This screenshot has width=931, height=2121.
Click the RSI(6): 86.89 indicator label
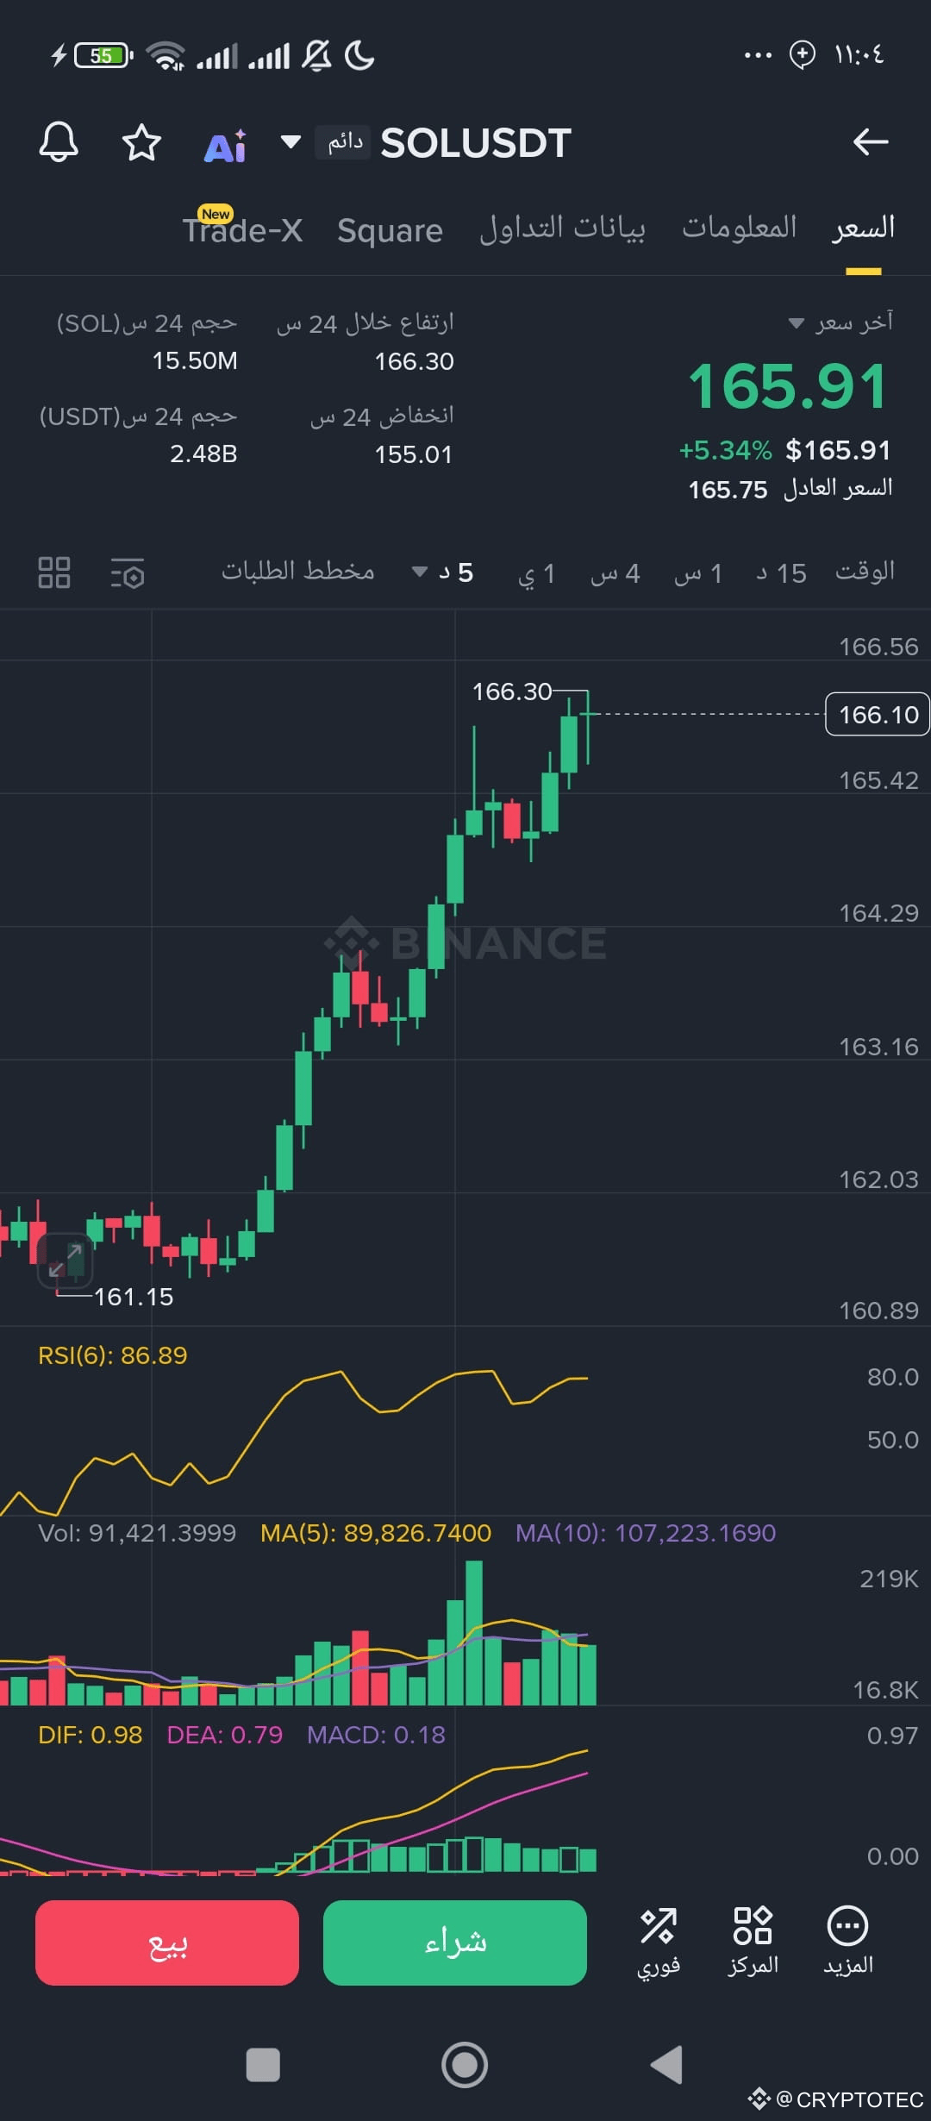point(113,1355)
